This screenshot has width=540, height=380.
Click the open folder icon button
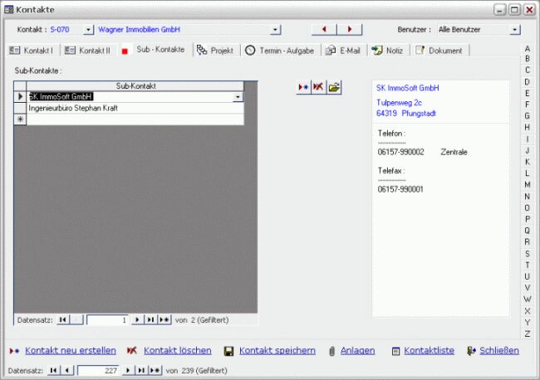tap(334, 87)
